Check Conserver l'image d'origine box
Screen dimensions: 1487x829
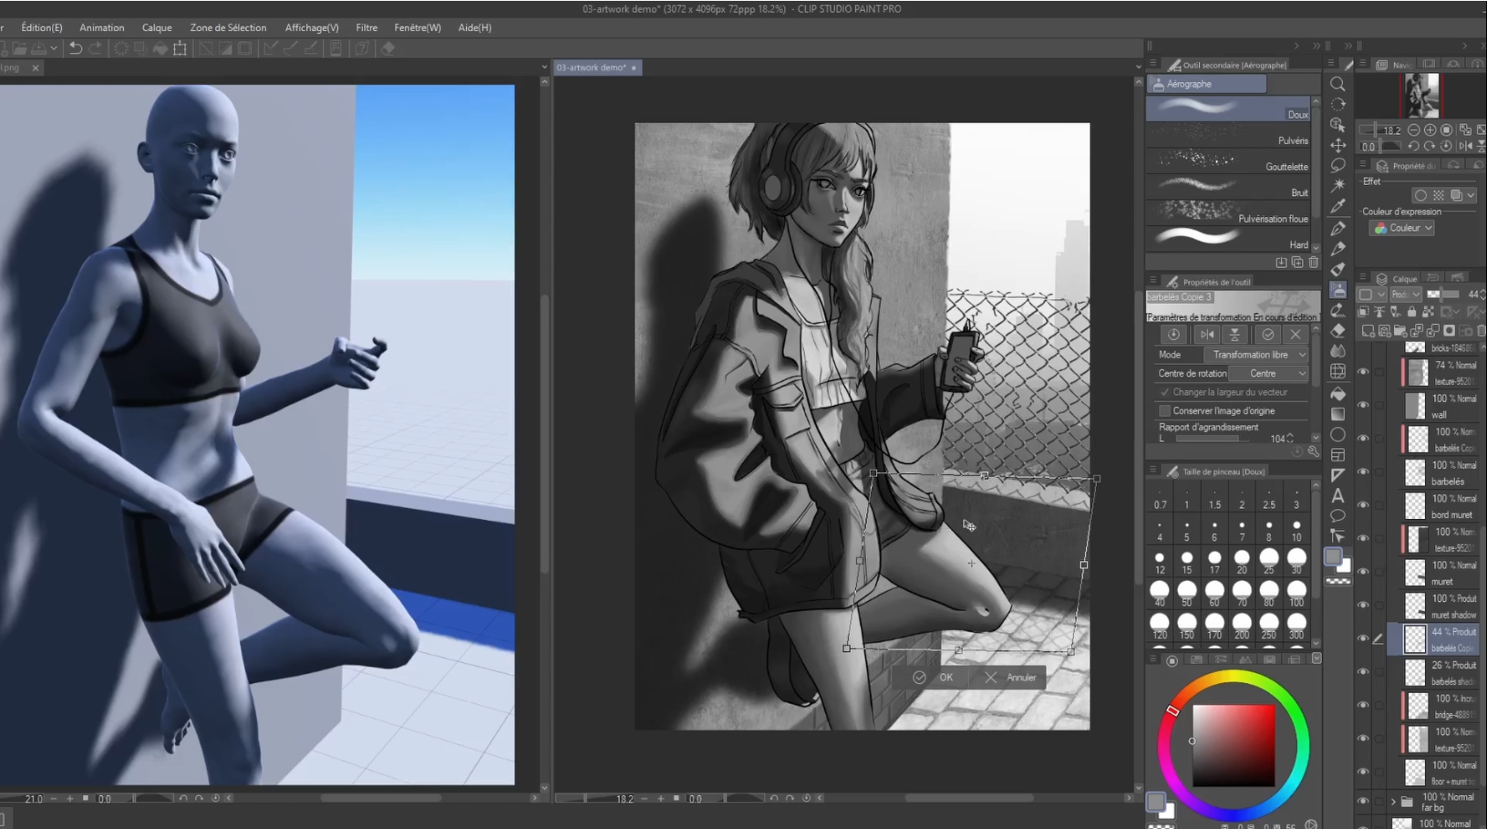(1164, 411)
